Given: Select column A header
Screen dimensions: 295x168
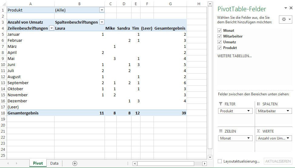Looking at the screenshot, I should [31, 4].
